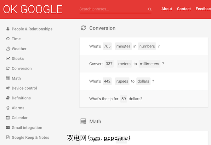Click the Time clock icon
Image resolution: width=211 pixels, height=145 pixels.
8,39
